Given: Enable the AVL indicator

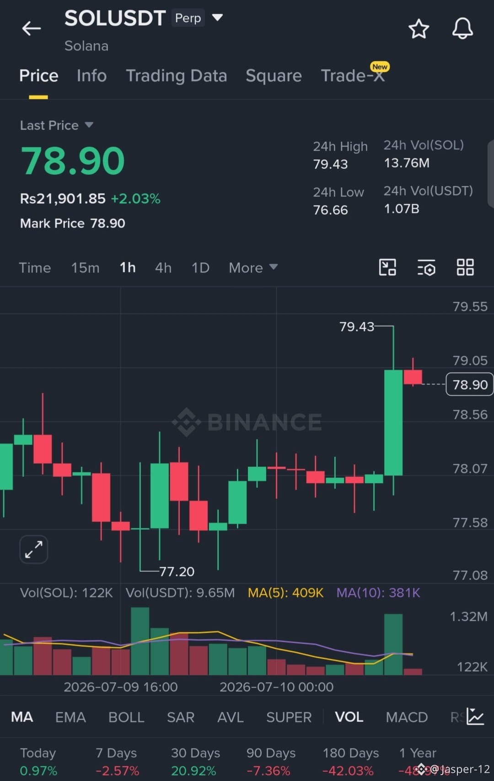Looking at the screenshot, I should coord(231,717).
